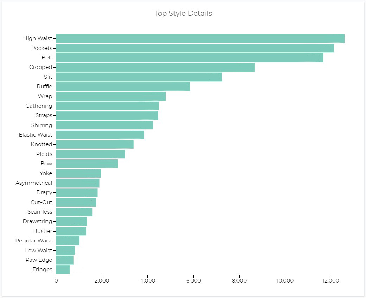Click the 'Regular Waist' axis label

pyautogui.click(x=34, y=241)
